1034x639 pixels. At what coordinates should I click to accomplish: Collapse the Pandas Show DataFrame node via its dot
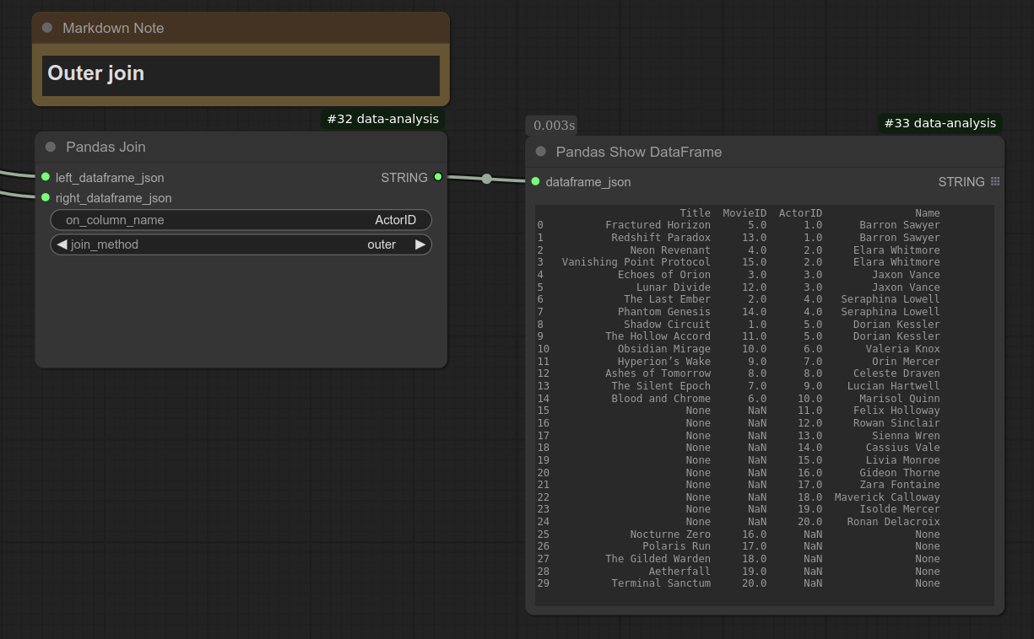coord(541,152)
